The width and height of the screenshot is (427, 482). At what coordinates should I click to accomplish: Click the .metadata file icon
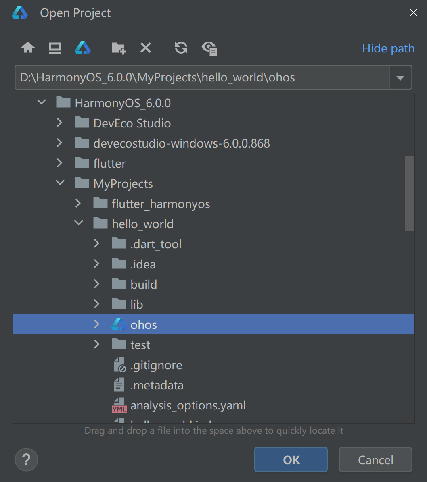(x=119, y=385)
